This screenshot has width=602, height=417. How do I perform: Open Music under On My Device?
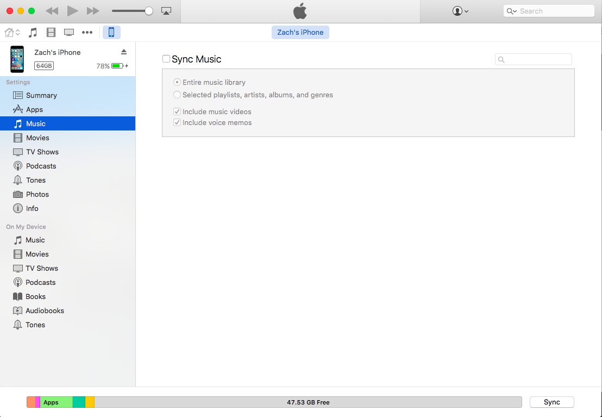[x=67, y=240]
